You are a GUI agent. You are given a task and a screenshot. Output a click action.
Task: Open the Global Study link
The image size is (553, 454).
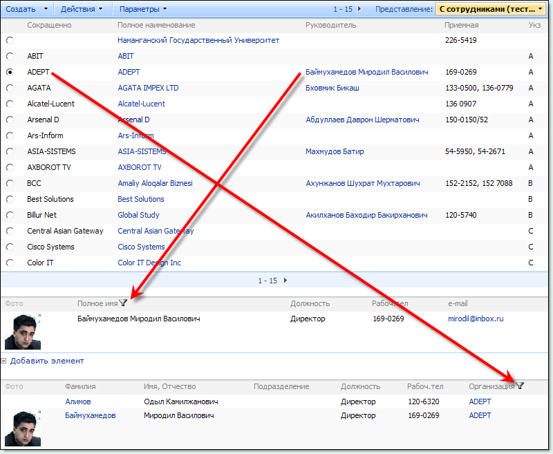pos(139,215)
